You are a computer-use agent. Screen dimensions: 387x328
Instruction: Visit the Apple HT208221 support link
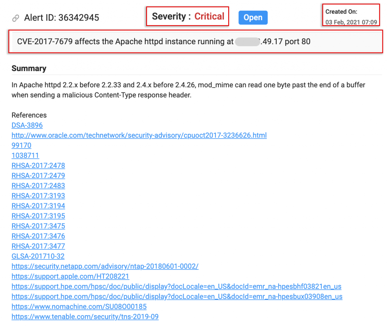point(70,277)
